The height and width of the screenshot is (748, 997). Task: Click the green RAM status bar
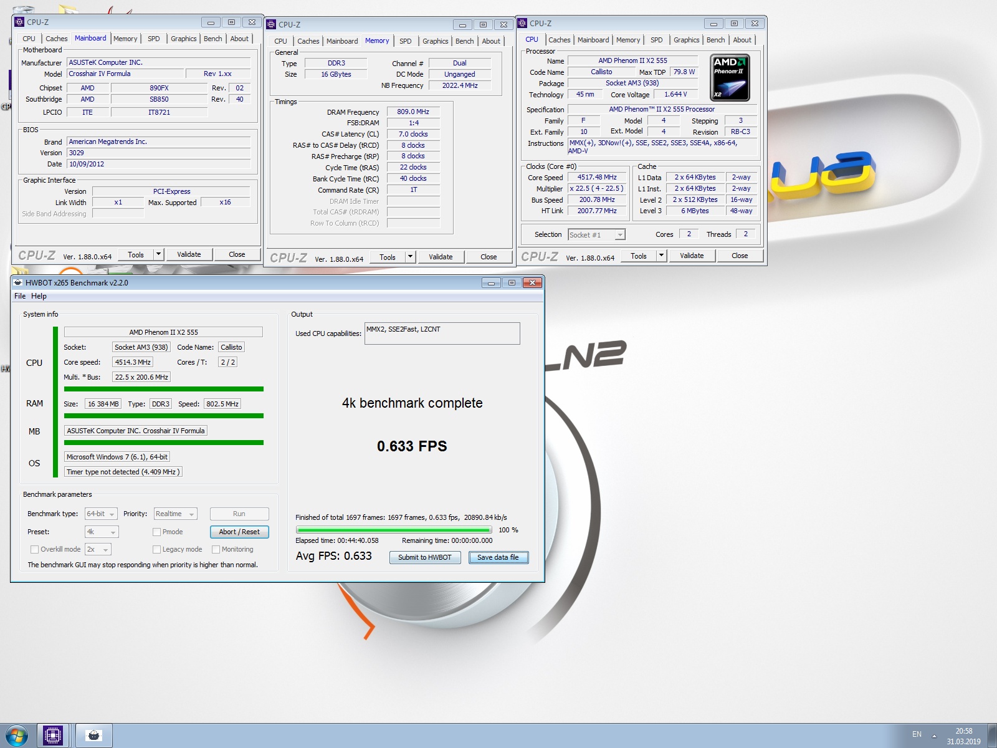point(164,416)
